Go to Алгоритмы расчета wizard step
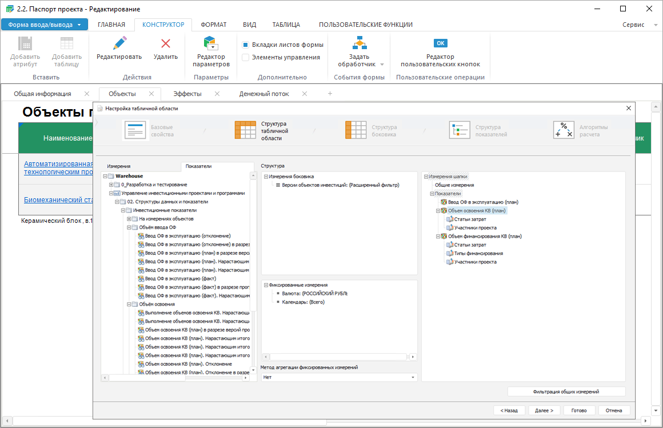Screen dimensions: 663x428 coord(581,130)
